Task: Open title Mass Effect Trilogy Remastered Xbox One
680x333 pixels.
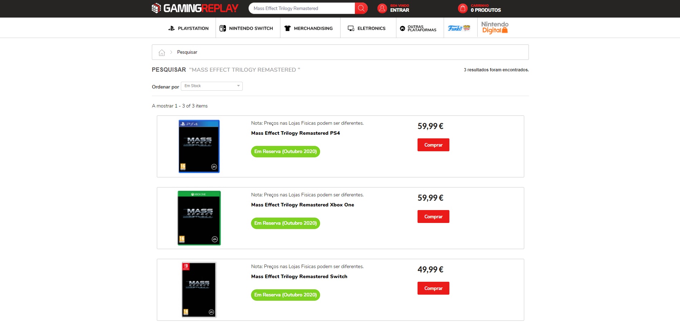Action: pos(303,205)
